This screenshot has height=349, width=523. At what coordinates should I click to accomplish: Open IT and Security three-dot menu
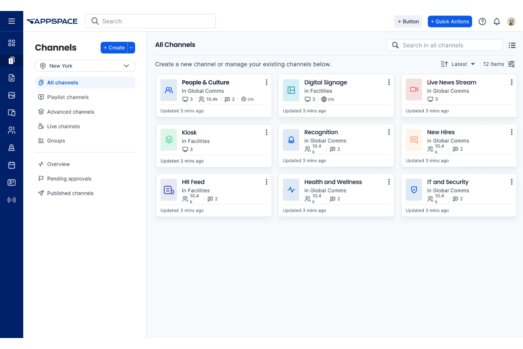point(512,182)
